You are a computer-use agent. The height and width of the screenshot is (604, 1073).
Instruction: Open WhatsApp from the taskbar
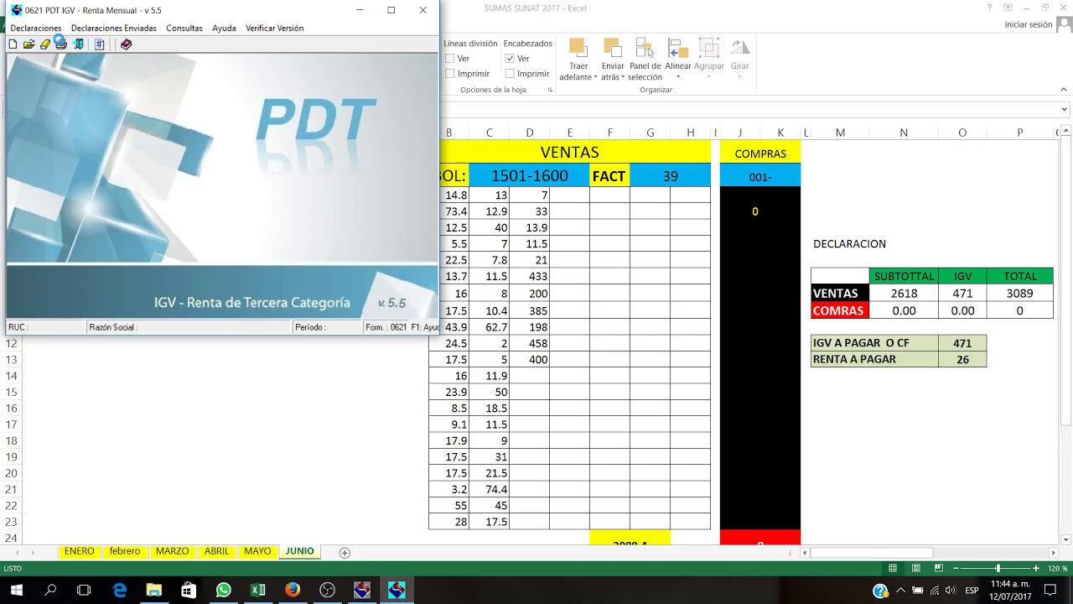(223, 591)
